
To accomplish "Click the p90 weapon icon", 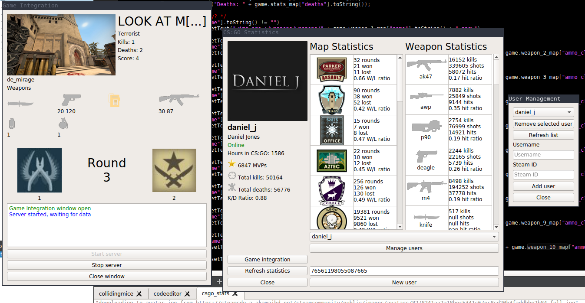I will coord(426,126).
